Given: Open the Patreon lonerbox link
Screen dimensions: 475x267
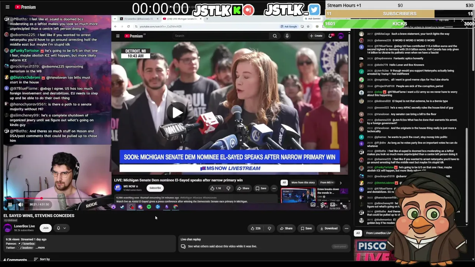Looking at the screenshot, I should [27, 244].
